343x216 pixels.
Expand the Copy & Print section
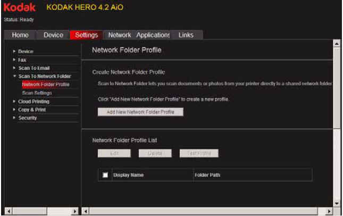[x=32, y=110]
